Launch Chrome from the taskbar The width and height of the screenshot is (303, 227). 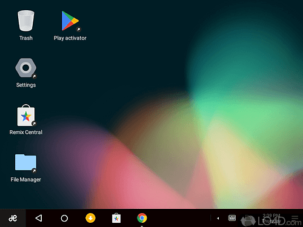point(142,218)
